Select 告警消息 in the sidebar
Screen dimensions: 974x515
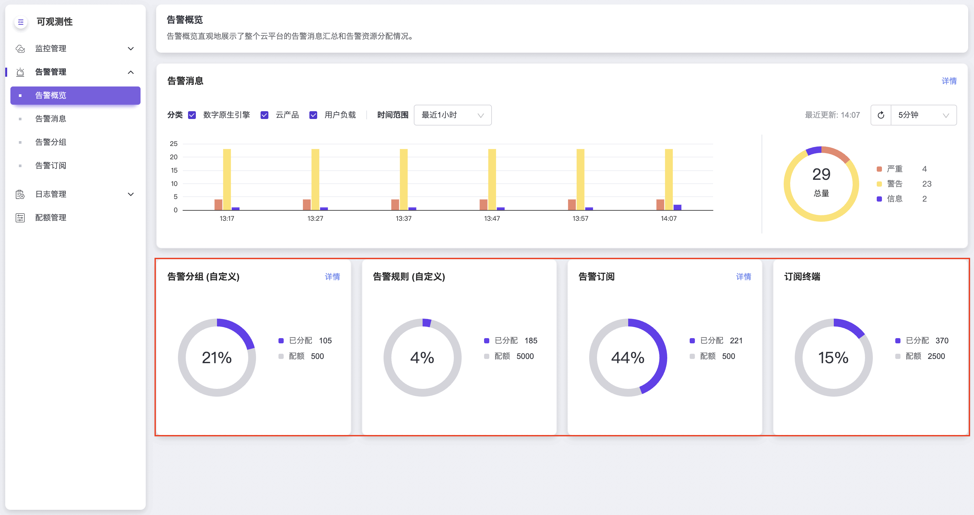tap(51, 119)
